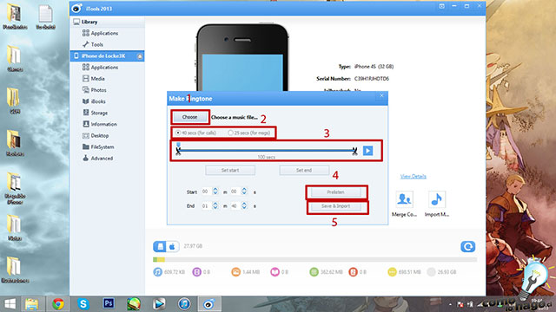Click the orange photos storage icon 1.44 MB
Viewport: 556px width, 312px height.
click(235, 272)
